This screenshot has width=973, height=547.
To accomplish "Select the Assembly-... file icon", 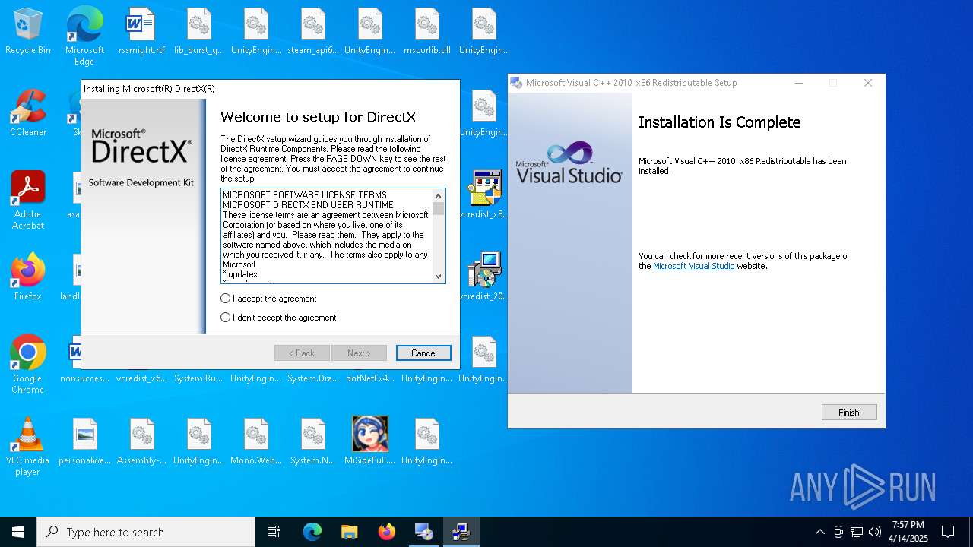I will pyautogui.click(x=141, y=441).
